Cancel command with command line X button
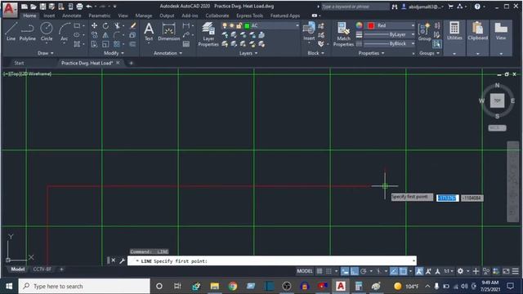The image size is (523, 294). [114, 261]
